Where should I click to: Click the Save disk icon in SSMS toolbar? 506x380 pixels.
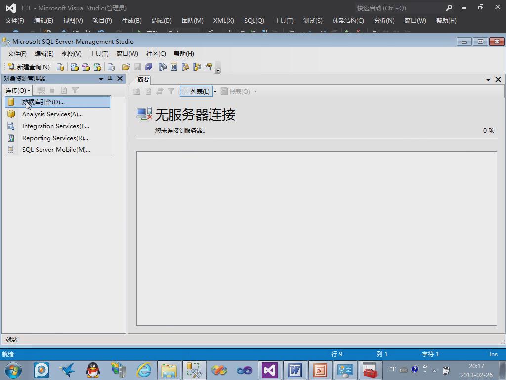click(x=137, y=67)
